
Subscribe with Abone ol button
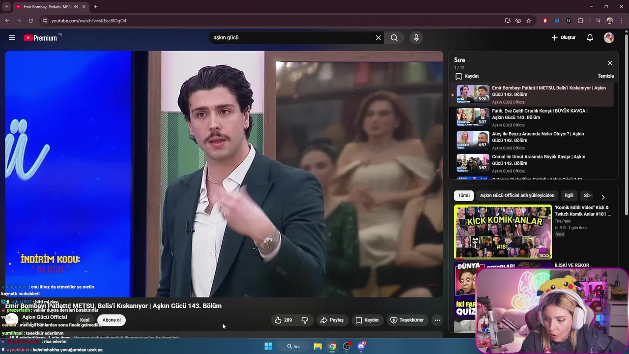(x=112, y=320)
